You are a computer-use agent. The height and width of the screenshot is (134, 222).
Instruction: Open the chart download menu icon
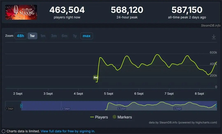(213, 37)
